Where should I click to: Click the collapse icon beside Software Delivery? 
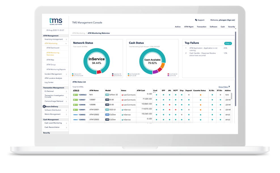click(44, 106)
